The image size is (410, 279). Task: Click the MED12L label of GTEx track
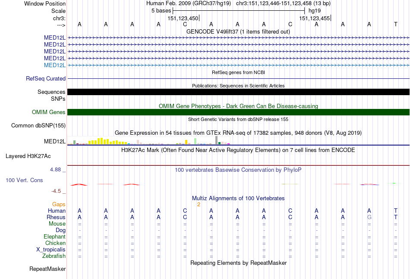pyautogui.click(x=55, y=141)
